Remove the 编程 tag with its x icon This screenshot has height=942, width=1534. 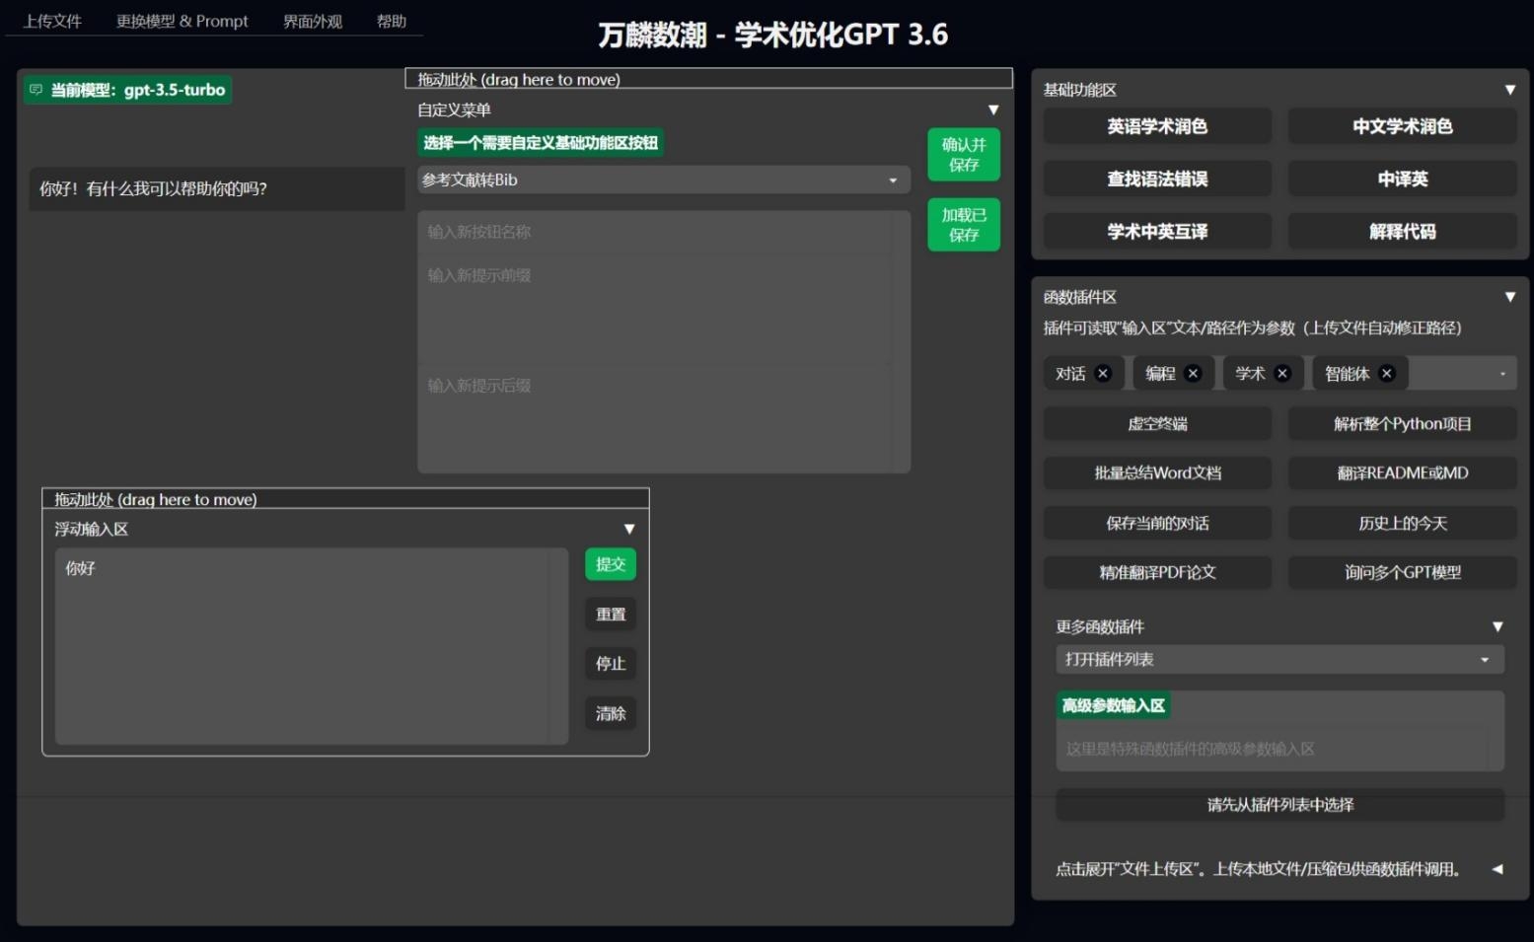[1193, 373]
